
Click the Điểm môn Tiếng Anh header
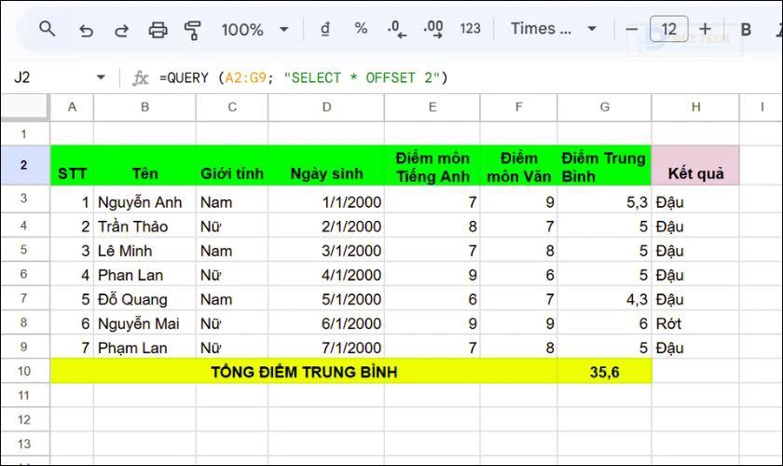pos(433,166)
